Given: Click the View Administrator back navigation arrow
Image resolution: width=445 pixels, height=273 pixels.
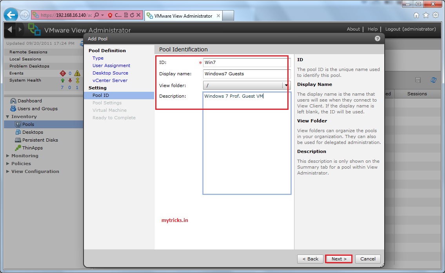Looking at the screenshot, I should [10, 29].
